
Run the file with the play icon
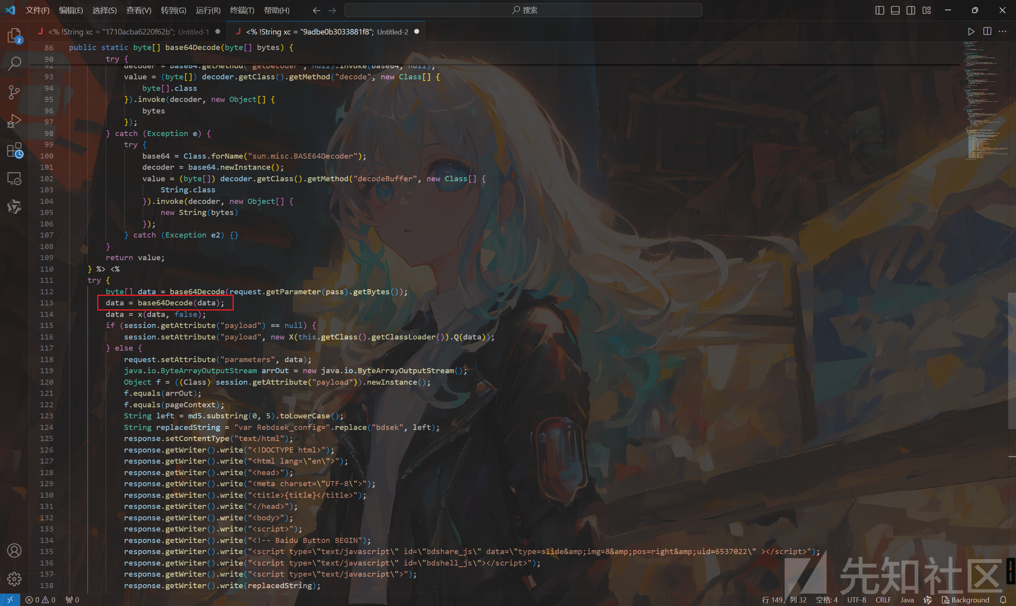pos(971,31)
